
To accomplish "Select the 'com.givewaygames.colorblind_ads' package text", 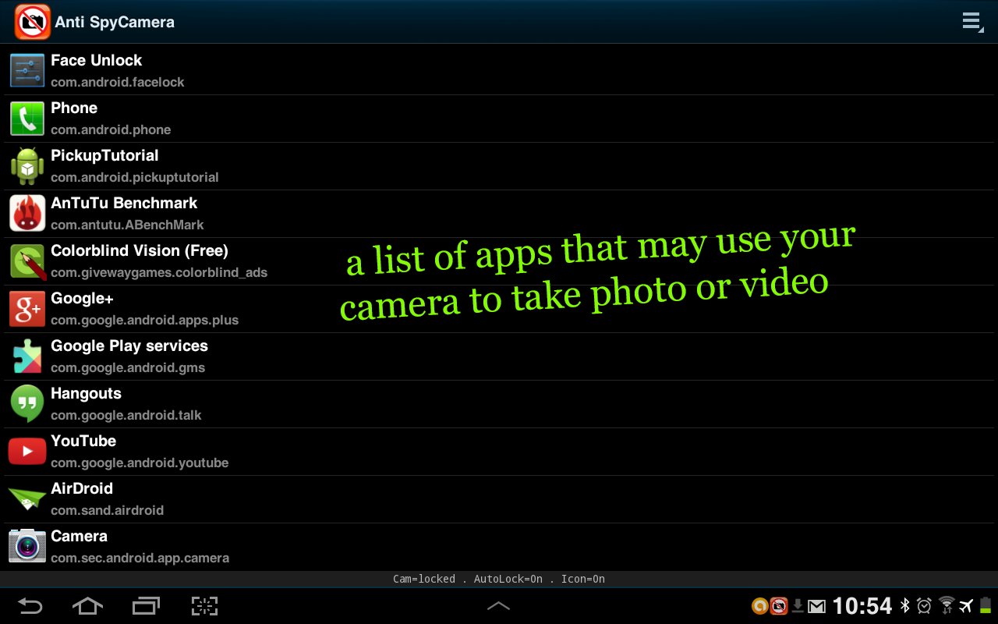I will (x=159, y=272).
